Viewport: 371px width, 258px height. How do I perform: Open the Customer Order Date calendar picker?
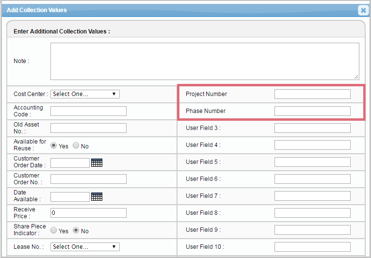(x=97, y=163)
